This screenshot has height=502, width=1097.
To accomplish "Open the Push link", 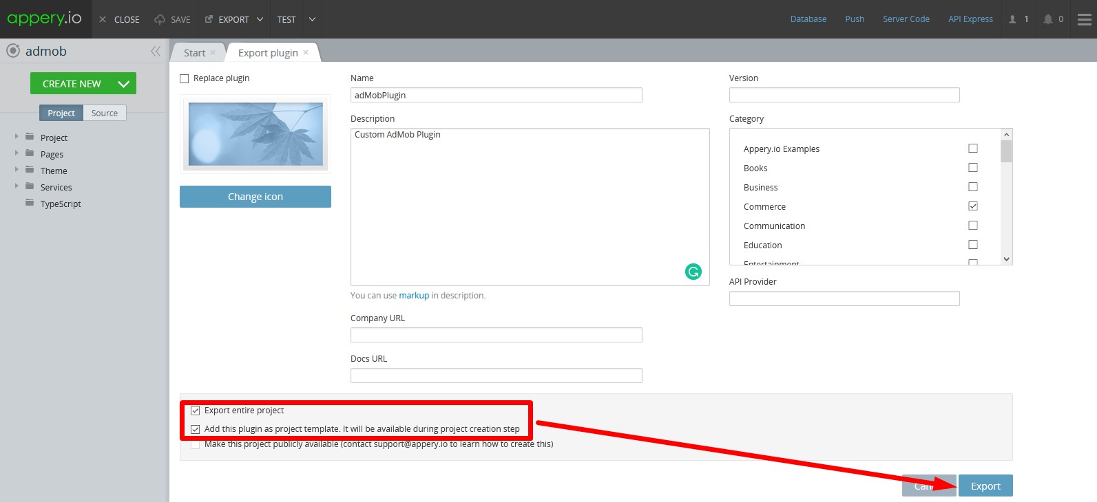I will click(x=855, y=19).
